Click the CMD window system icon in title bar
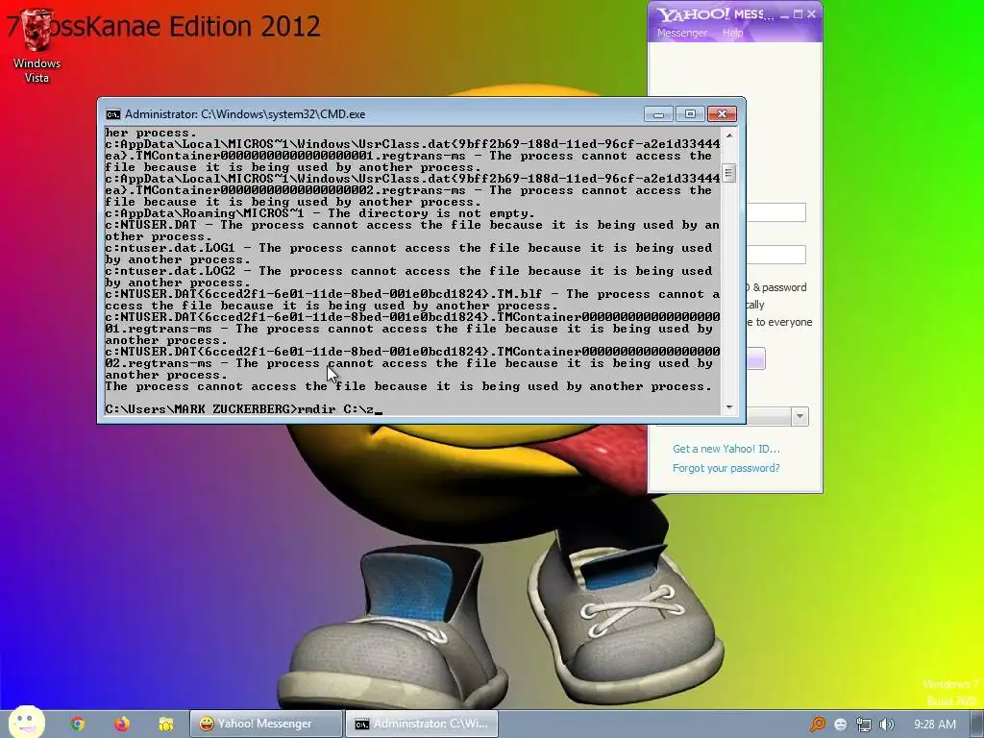This screenshot has height=738, width=984. click(113, 114)
